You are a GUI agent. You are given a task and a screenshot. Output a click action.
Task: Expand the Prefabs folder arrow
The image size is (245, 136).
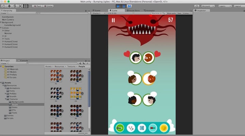(x=5, y=94)
